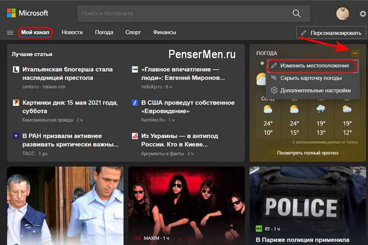Open Картинки дня: 15 мая 2021 article

point(70,107)
